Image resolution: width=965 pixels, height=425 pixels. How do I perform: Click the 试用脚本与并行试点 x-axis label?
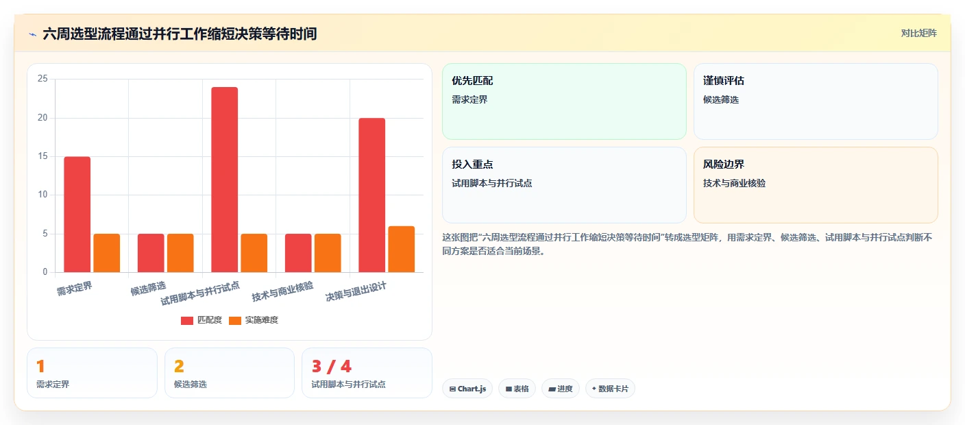click(200, 293)
